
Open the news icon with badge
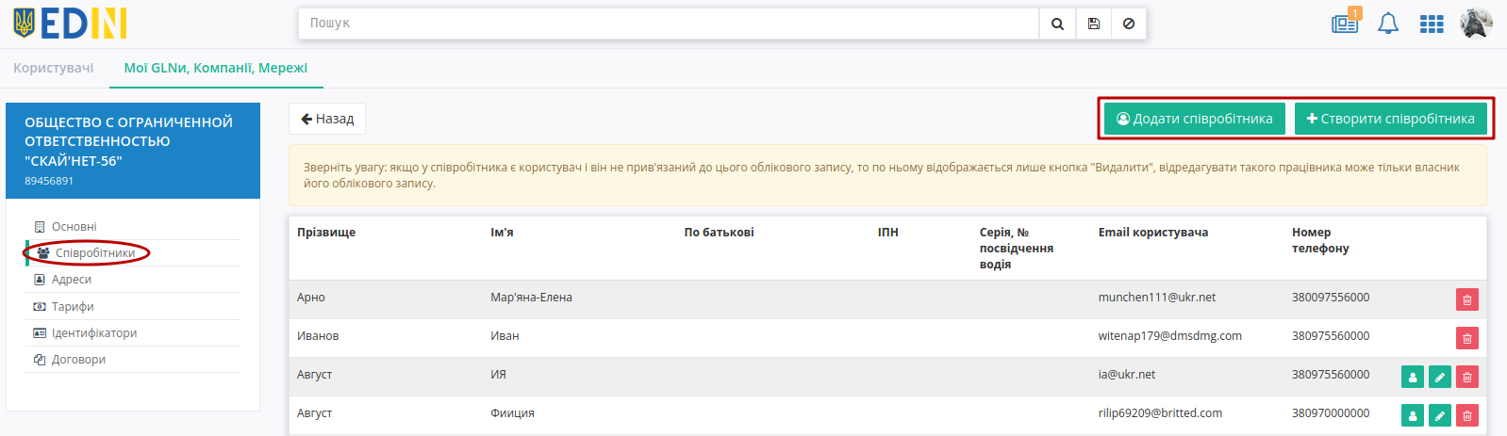click(1346, 22)
